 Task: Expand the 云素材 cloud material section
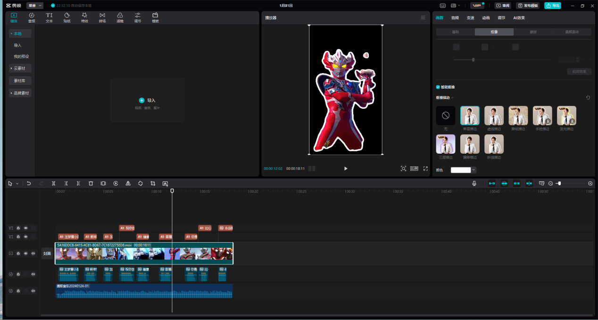[x=20, y=68]
